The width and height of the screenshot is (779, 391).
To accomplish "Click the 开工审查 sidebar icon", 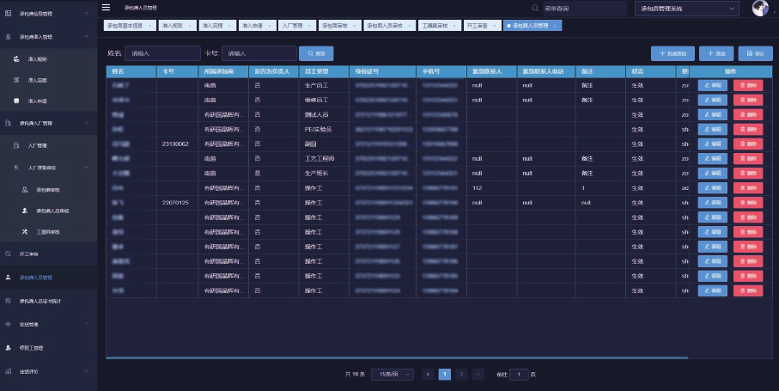I will point(9,254).
